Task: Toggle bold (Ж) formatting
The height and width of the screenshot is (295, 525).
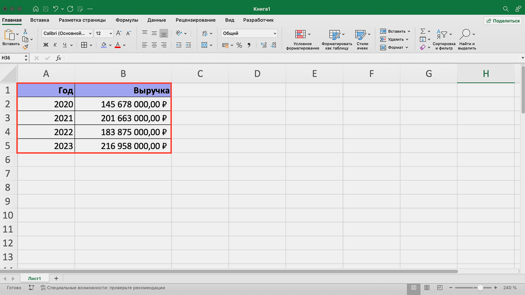Action: click(46, 45)
